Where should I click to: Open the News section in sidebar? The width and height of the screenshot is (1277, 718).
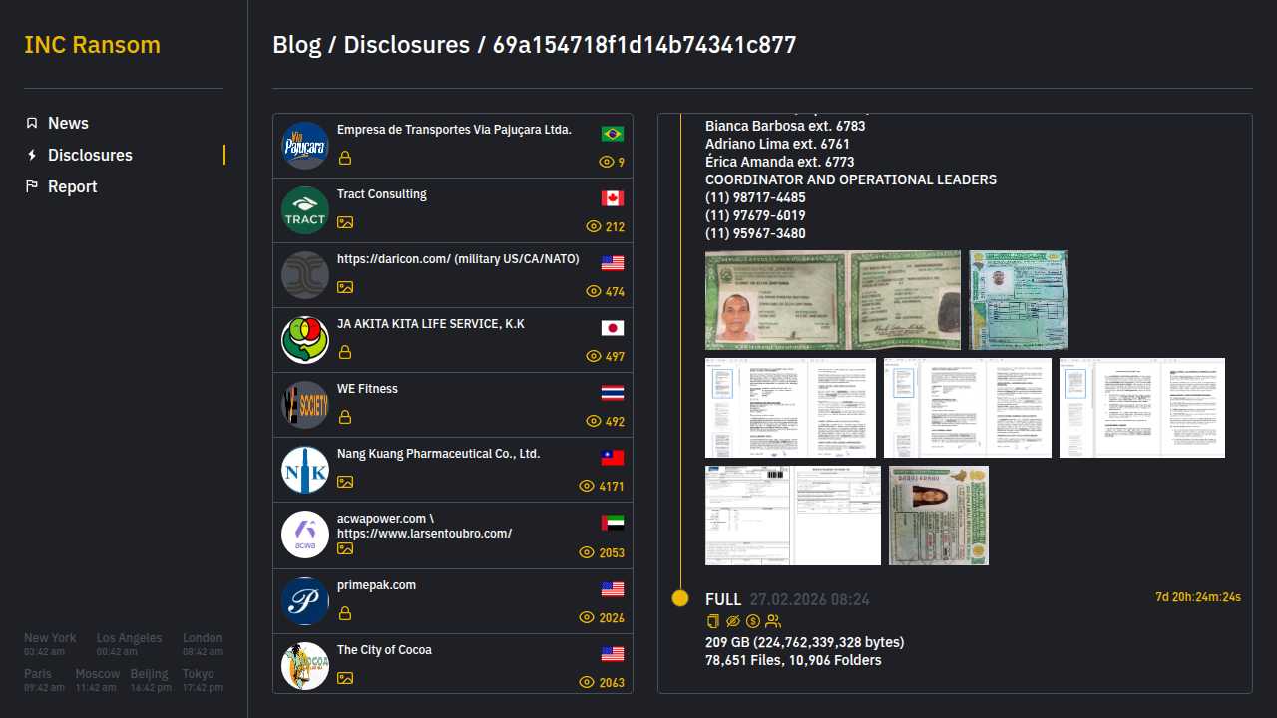[x=68, y=123]
